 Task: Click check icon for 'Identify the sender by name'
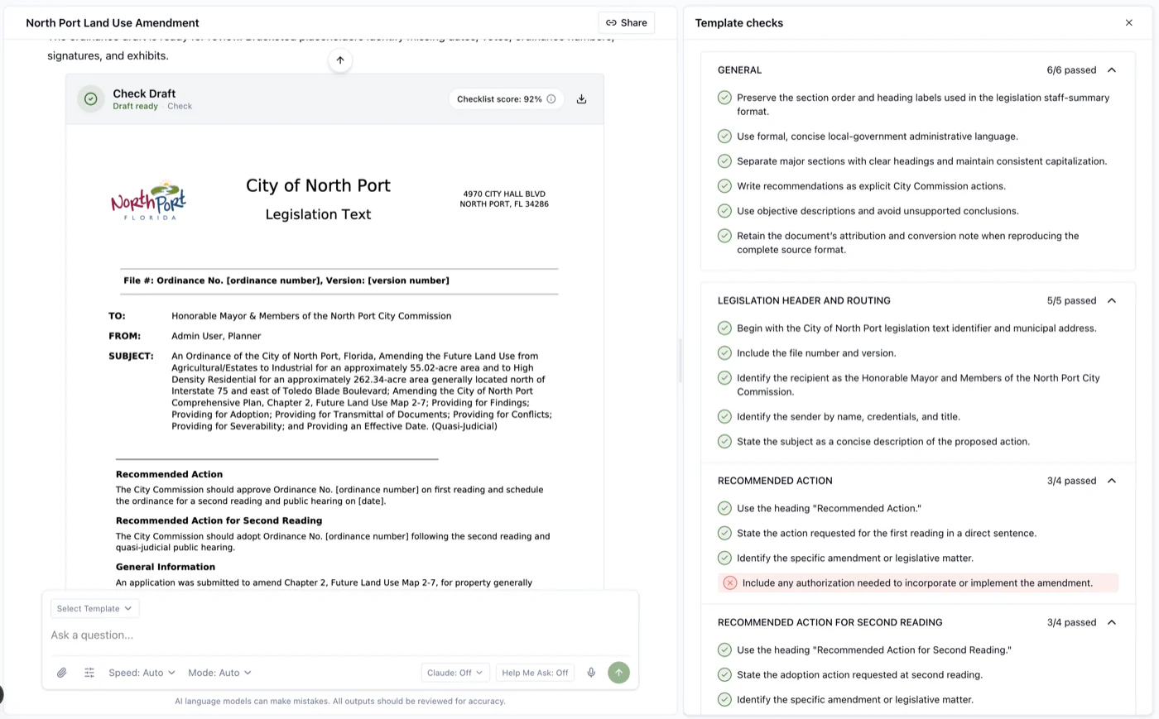click(724, 417)
